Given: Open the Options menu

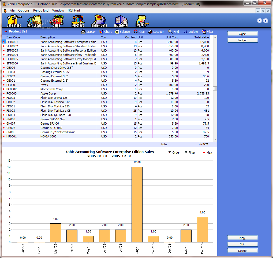Looking at the screenshot, I should coord(24,10).
